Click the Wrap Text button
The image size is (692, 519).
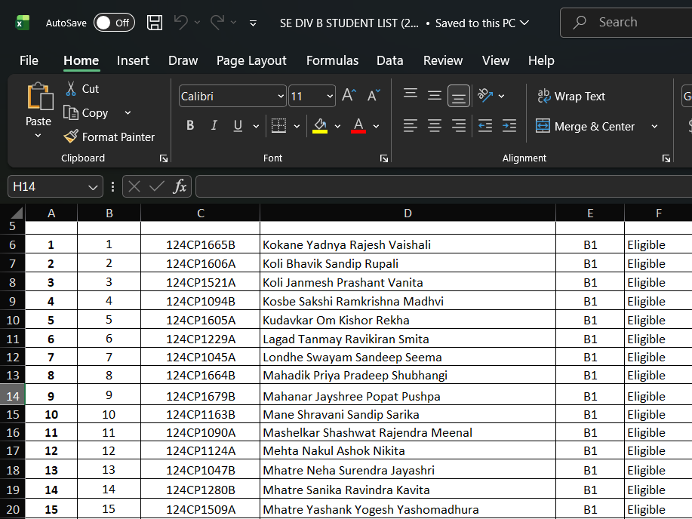[x=571, y=96]
